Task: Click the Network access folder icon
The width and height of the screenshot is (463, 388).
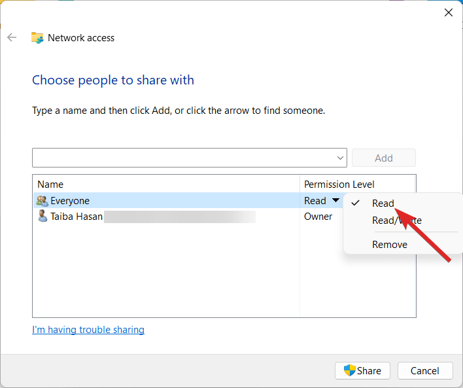Action: (37, 38)
